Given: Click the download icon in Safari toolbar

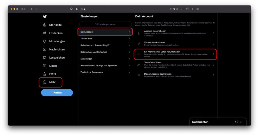Looking at the screenshot, I should (x=182, y=9).
